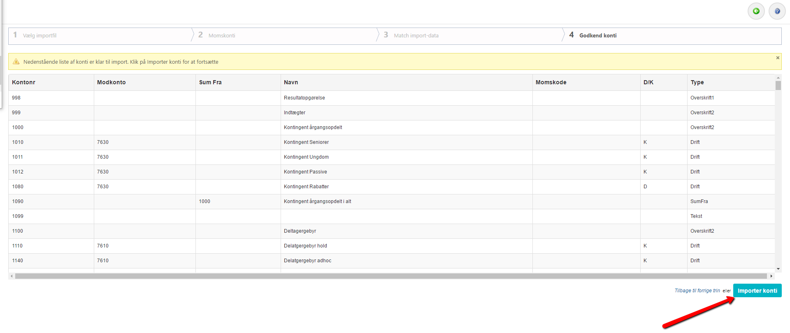Go to step 1 Vælg importfil
The width and height of the screenshot is (790, 333).
(x=39, y=36)
